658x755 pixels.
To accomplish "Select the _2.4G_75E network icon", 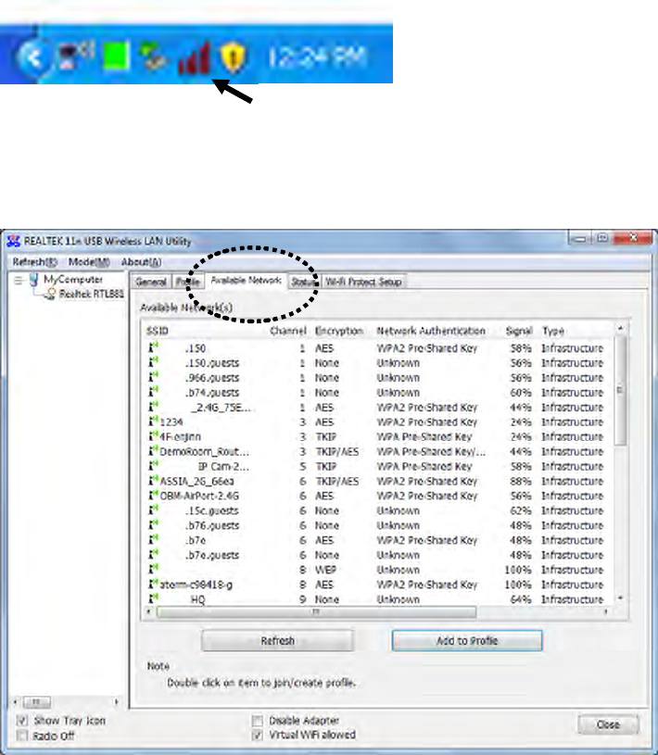I will click(x=153, y=407).
